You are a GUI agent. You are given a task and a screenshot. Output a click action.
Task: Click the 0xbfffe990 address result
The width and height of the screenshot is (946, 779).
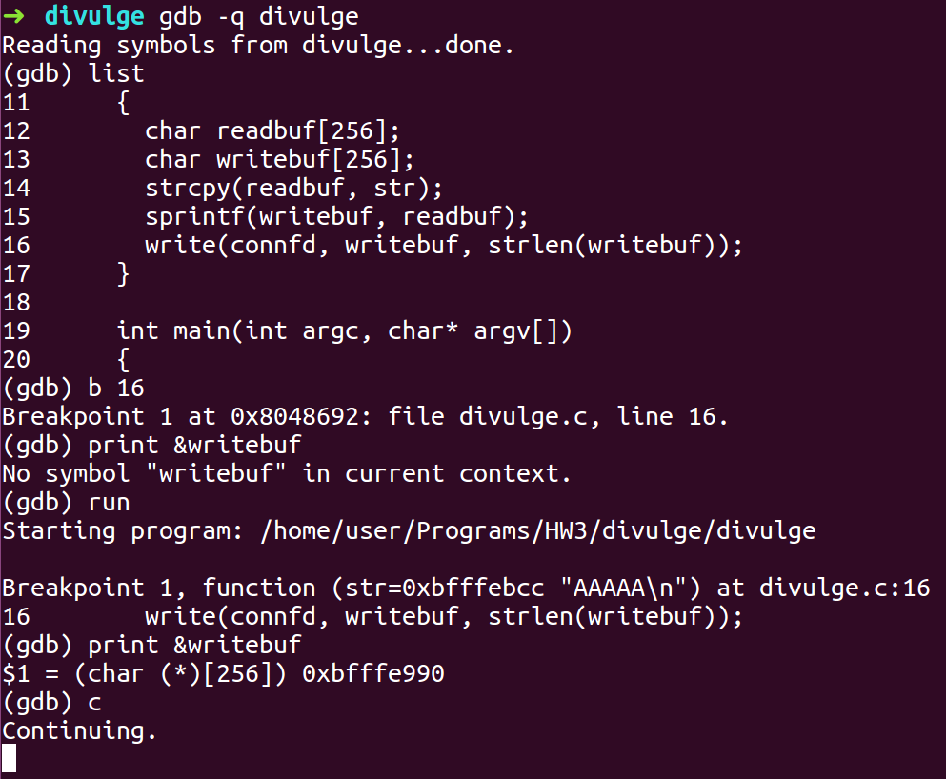click(x=373, y=674)
